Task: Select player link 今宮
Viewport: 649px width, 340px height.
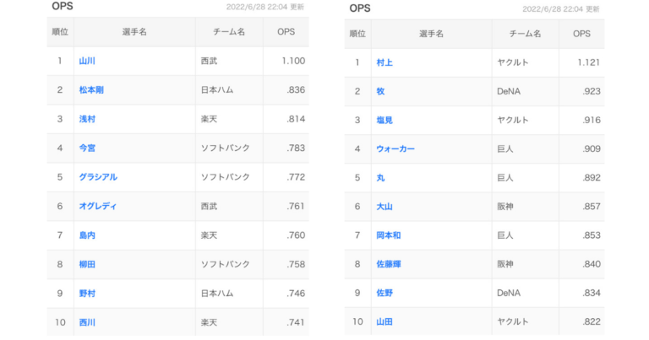Action: coord(87,148)
